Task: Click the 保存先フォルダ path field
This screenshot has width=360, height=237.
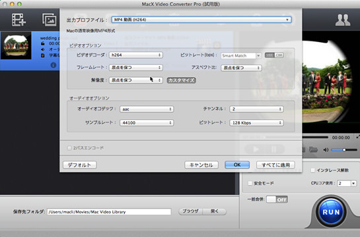Action: 109,212
